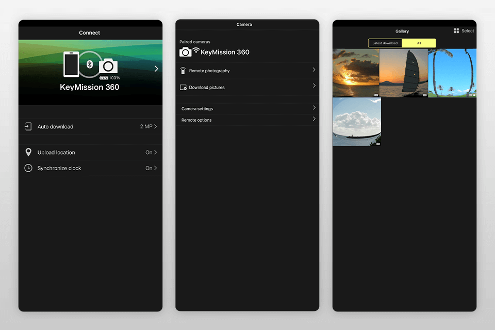
Task: Expand Remote options
Action: [x=315, y=119]
